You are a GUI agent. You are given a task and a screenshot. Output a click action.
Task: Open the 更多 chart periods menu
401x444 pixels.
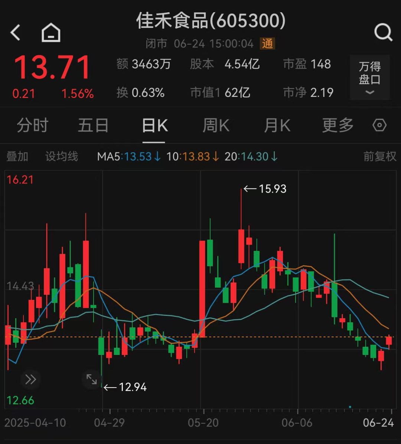tap(338, 125)
